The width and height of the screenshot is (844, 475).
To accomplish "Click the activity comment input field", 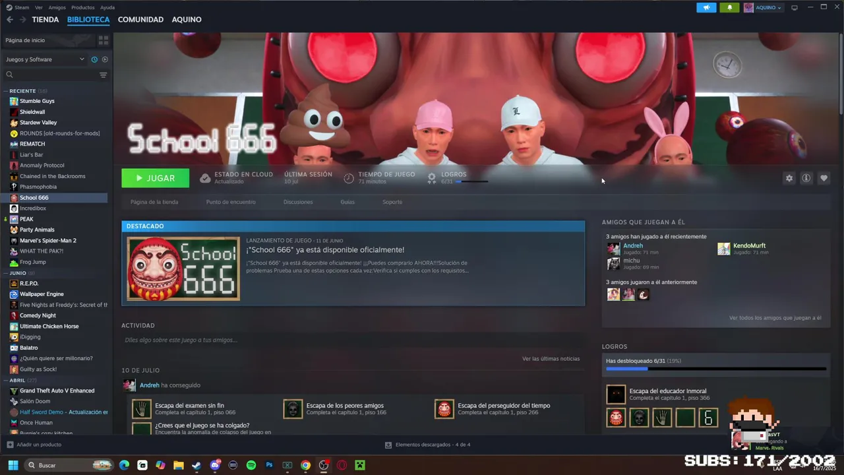I will coord(353,340).
